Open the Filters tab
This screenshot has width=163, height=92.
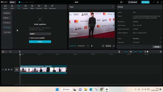(46, 7)
